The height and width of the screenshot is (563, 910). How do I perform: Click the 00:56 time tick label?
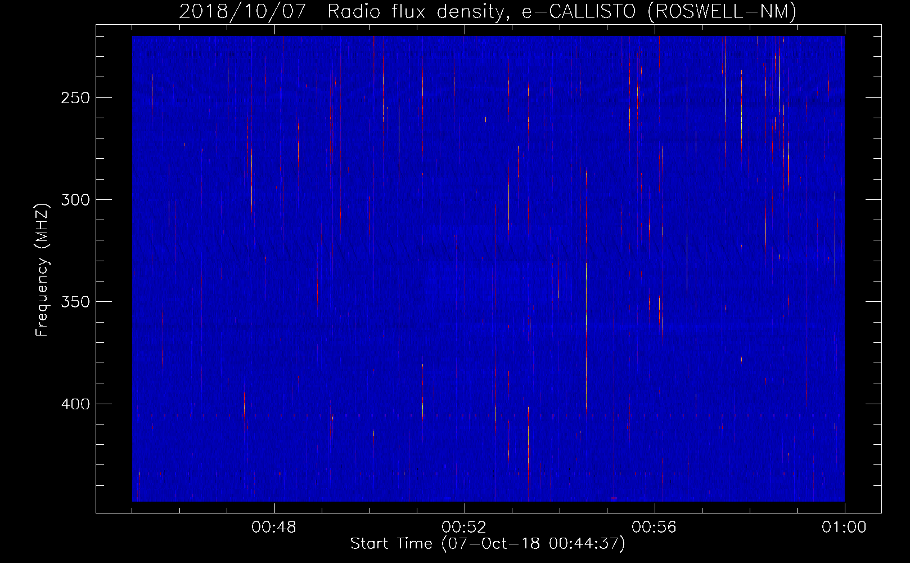654,528
